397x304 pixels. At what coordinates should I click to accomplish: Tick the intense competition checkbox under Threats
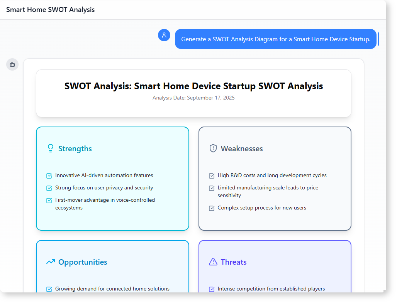[212, 289]
